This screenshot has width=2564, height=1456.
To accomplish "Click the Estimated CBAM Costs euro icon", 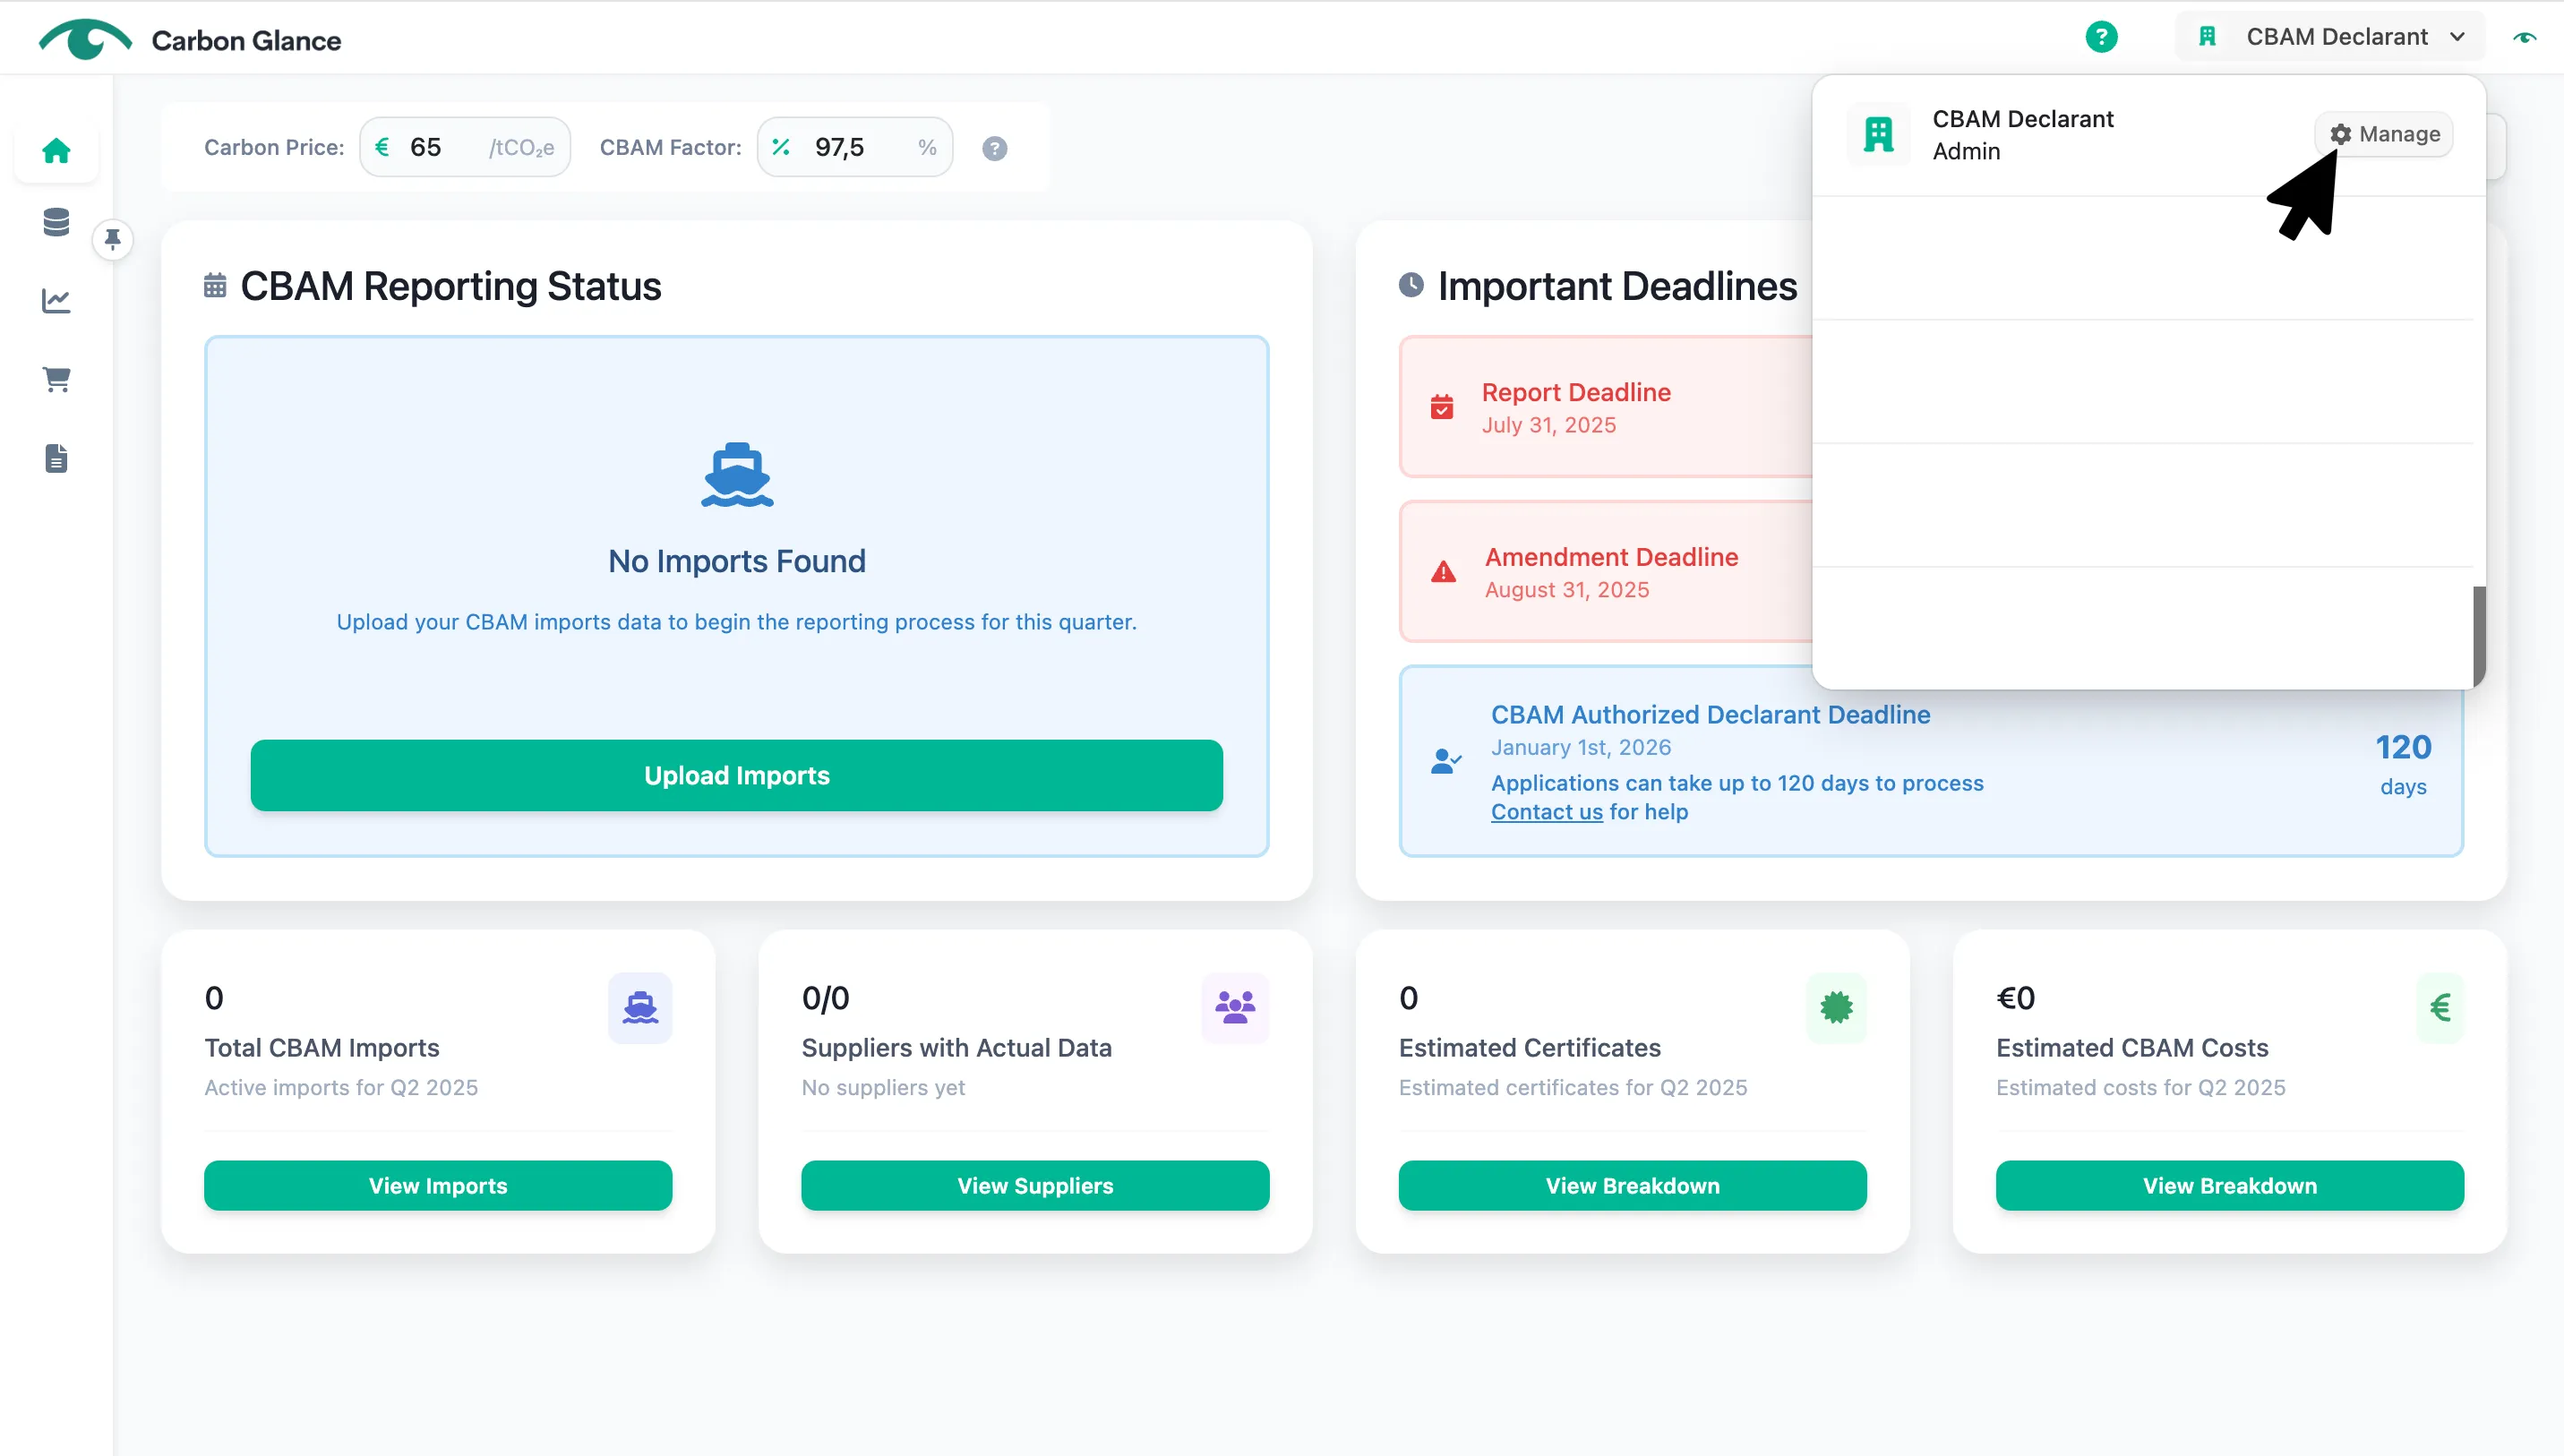I will coord(2440,1008).
